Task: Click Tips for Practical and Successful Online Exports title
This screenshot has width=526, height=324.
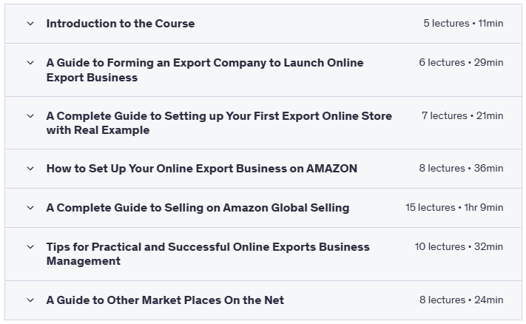Action: 208,254
